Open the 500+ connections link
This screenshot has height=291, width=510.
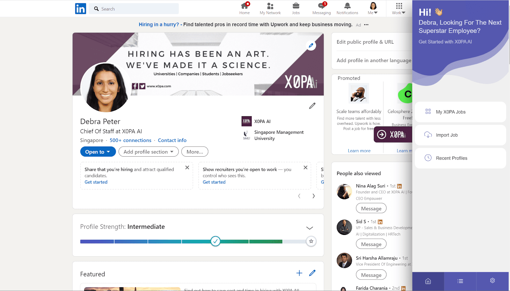point(130,140)
